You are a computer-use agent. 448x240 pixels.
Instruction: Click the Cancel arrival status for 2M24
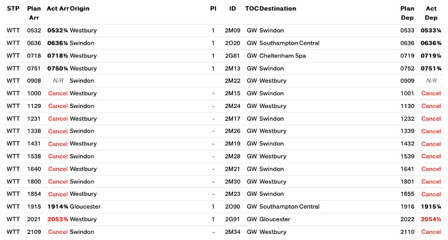click(x=58, y=106)
